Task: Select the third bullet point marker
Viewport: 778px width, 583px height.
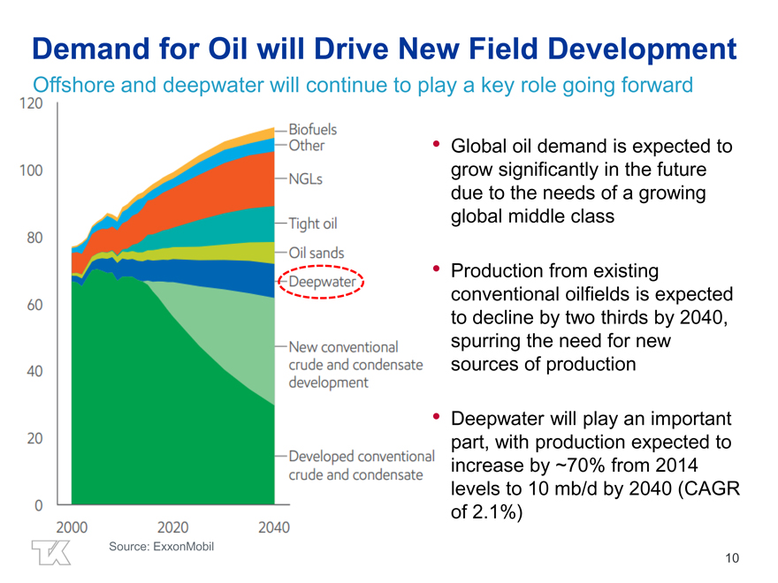Action: click(435, 417)
